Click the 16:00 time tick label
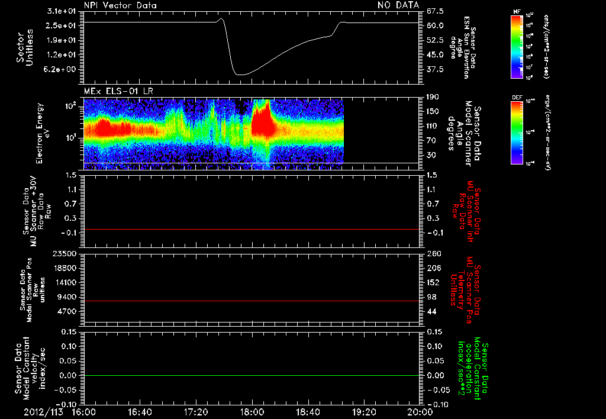Screen dimensions: 606x419 (x=84, y=412)
